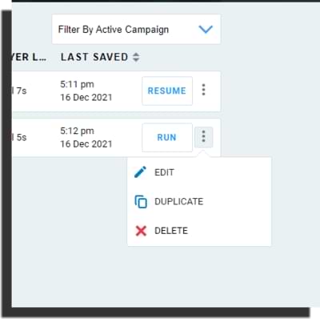Click the 5s duration in second row
Viewport: 320px width, 319px height.
22,137
